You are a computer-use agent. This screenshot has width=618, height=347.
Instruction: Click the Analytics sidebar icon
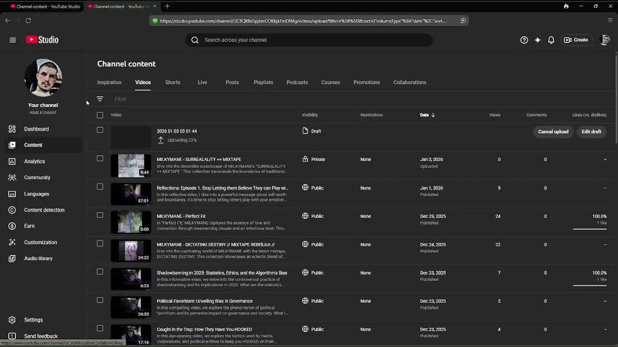12,161
